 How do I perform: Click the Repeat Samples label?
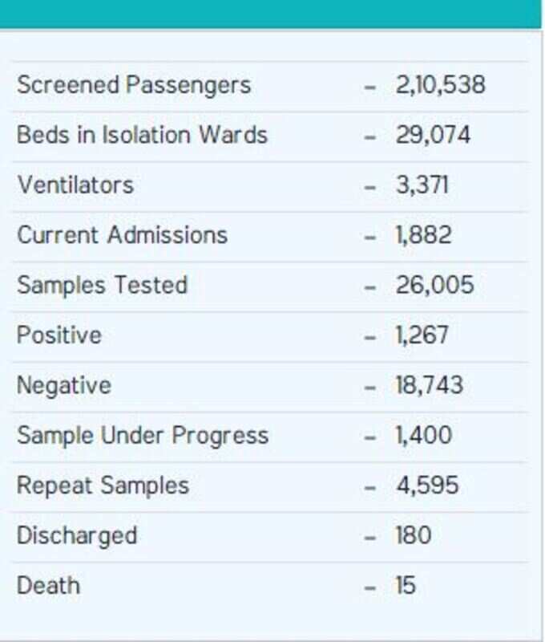click(103, 486)
